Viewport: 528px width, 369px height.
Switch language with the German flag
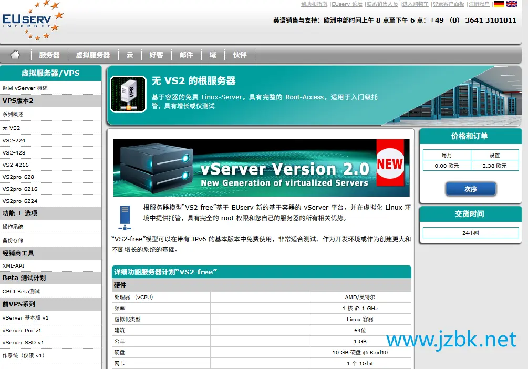tap(499, 4)
